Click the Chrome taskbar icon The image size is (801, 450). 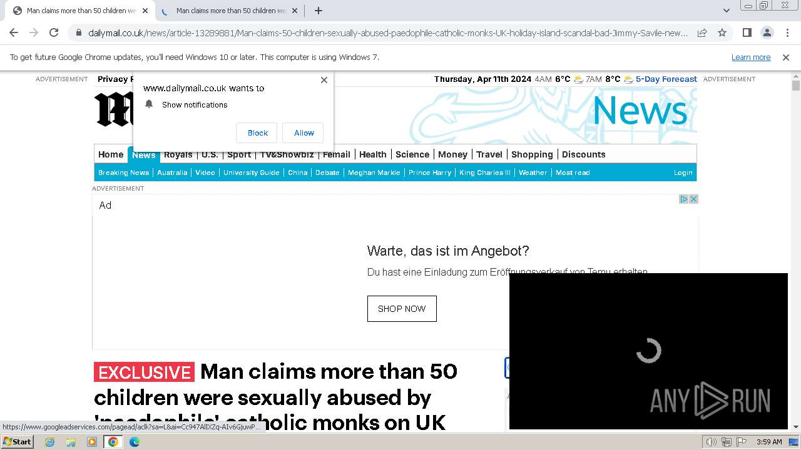(x=113, y=442)
